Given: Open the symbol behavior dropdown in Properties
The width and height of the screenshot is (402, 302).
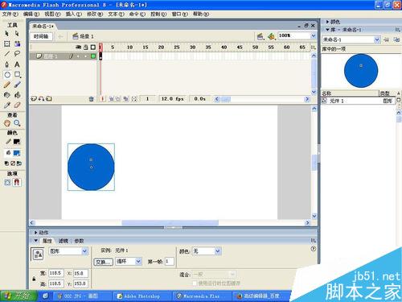Looking at the screenshot, I should coord(84,251).
